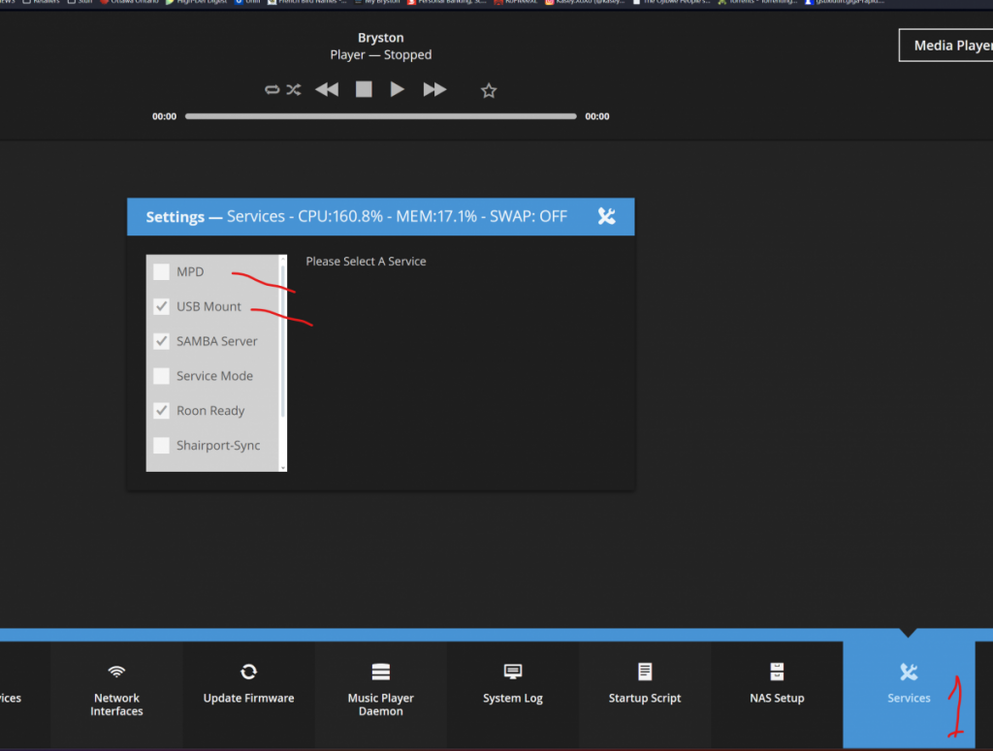Select the Roon Ready service label
The image size is (993, 751).
[x=210, y=411]
